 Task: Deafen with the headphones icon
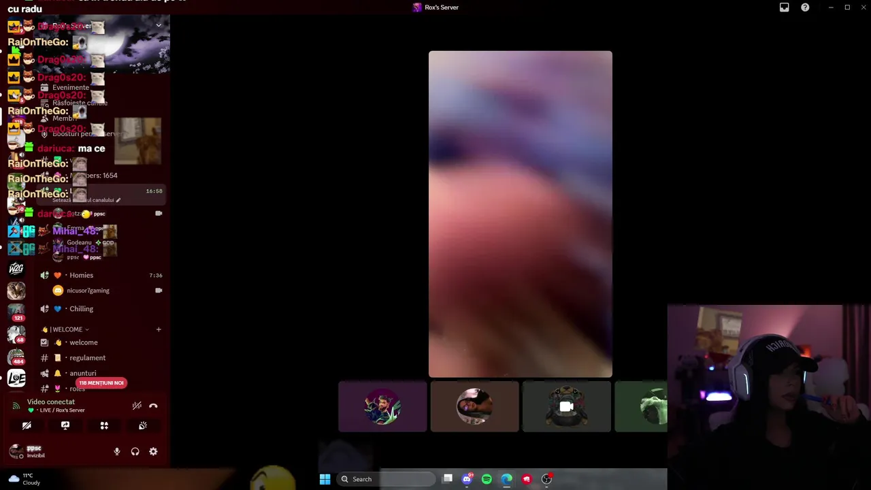(x=135, y=451)
